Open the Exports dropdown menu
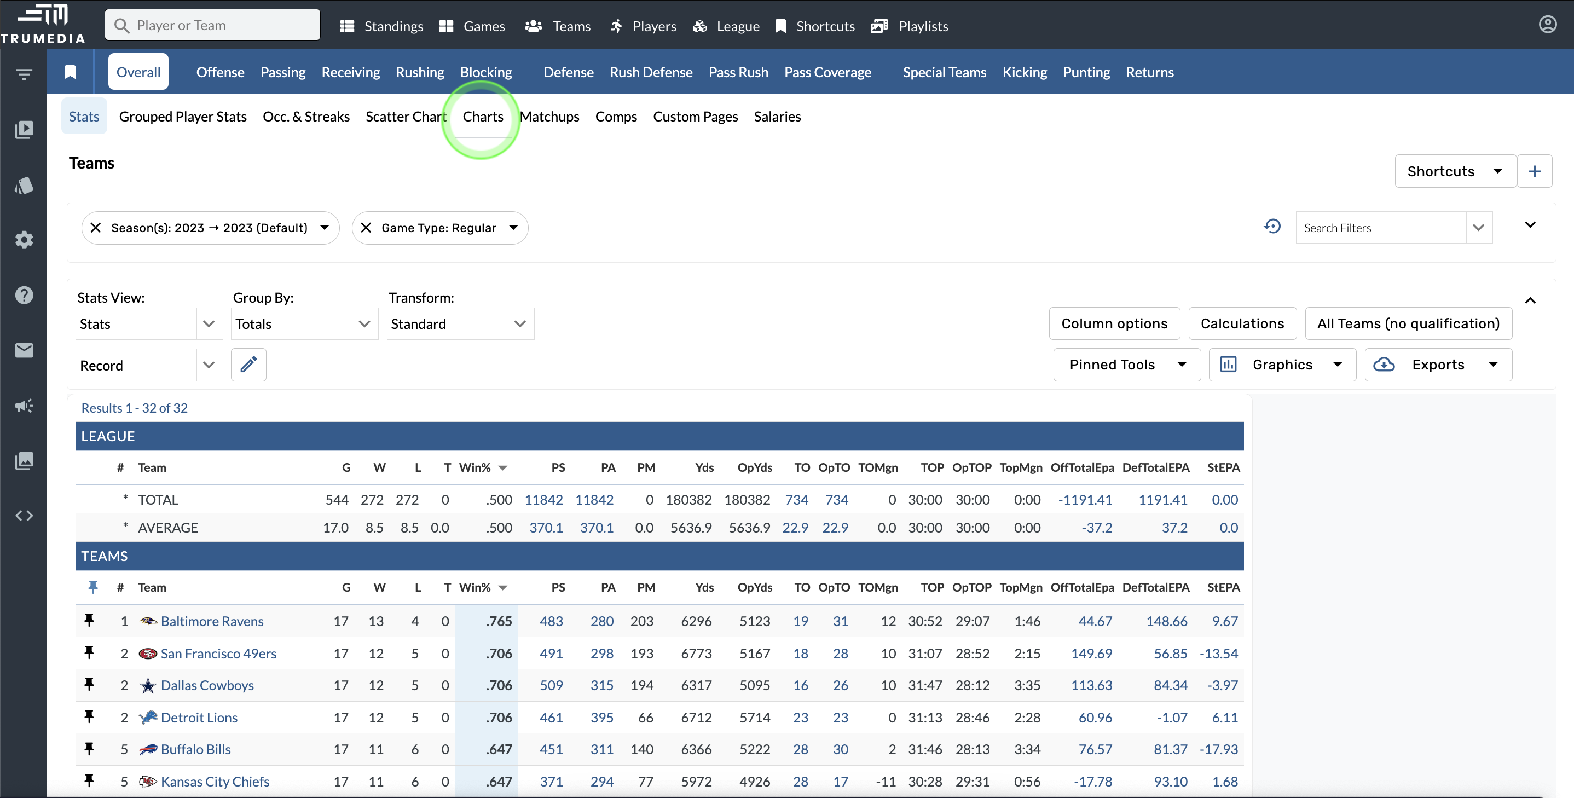The height and width of the screenshot is (798, 1574). click(1438, 365)
